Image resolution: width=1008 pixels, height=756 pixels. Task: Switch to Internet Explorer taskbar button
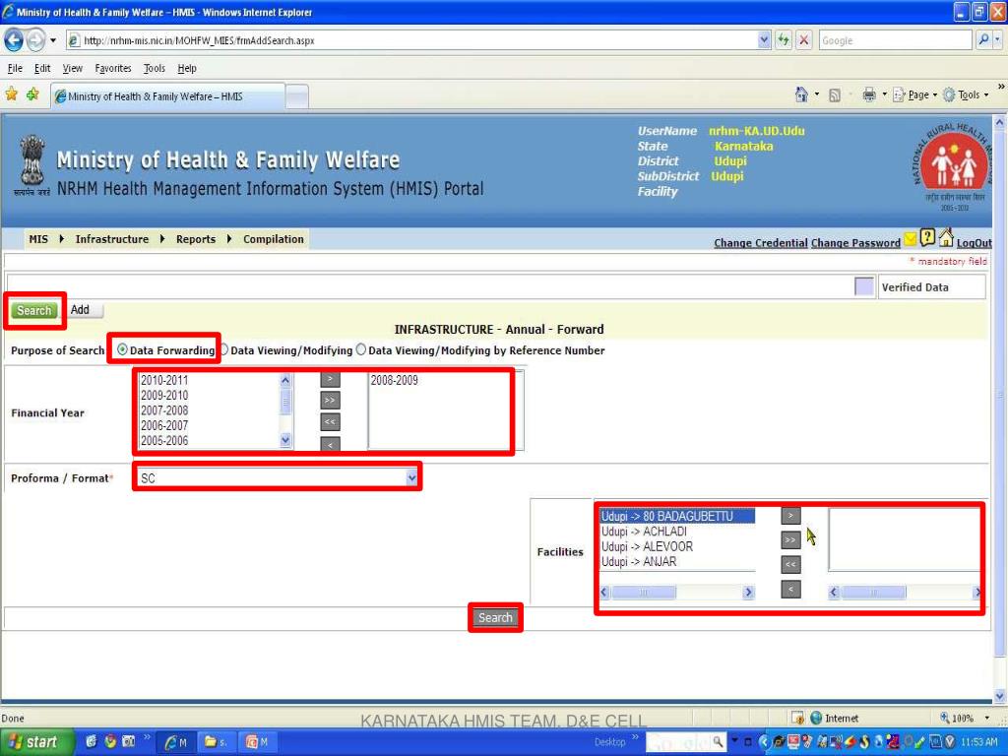pyautogui.click(x=177, y=742)
